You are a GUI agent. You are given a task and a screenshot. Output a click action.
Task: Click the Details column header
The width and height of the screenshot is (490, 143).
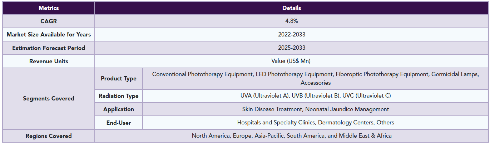tap(292, 8)
